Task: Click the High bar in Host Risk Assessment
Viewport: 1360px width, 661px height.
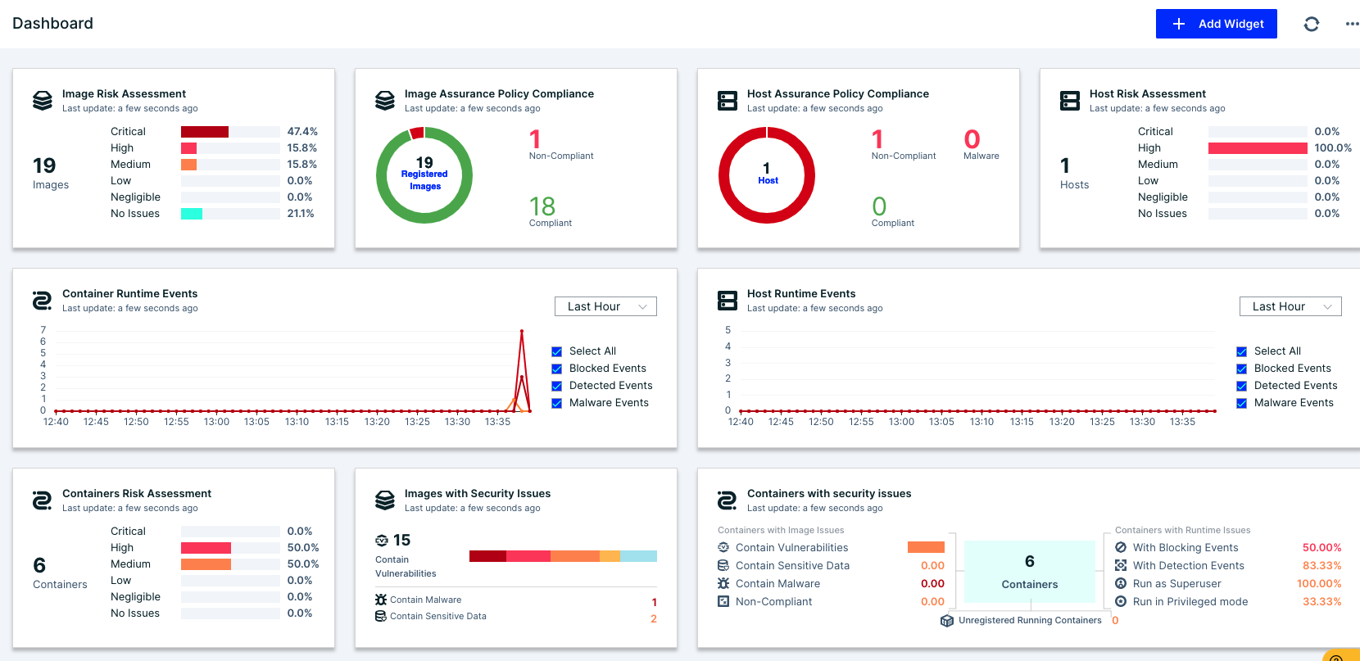Action: 1258,148
